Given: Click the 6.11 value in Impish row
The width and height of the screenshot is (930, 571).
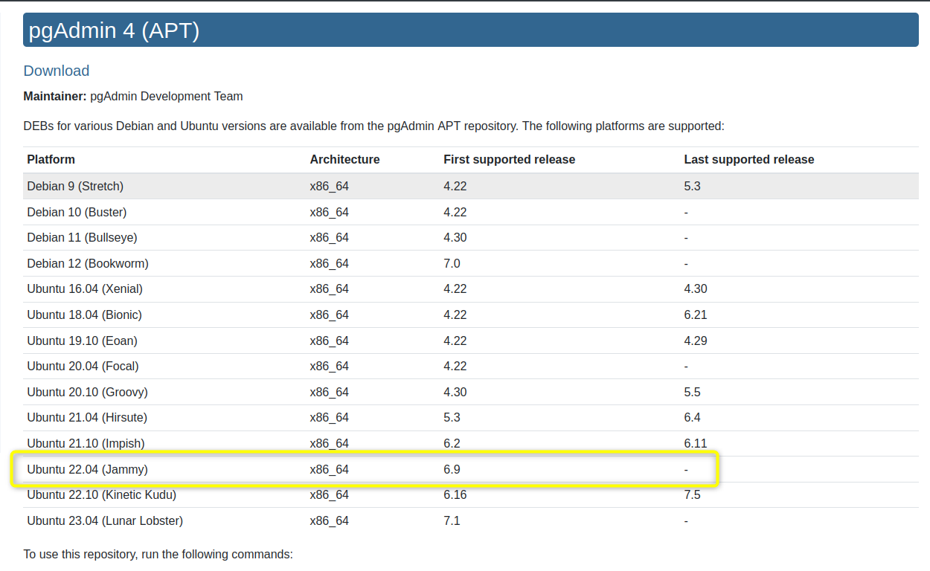Looking at the screenshot, I should (x=696, y=443).
